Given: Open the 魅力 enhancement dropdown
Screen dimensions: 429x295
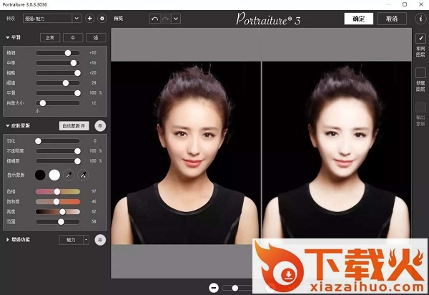Looking at the screenshot, I should [x=74, y=240].
